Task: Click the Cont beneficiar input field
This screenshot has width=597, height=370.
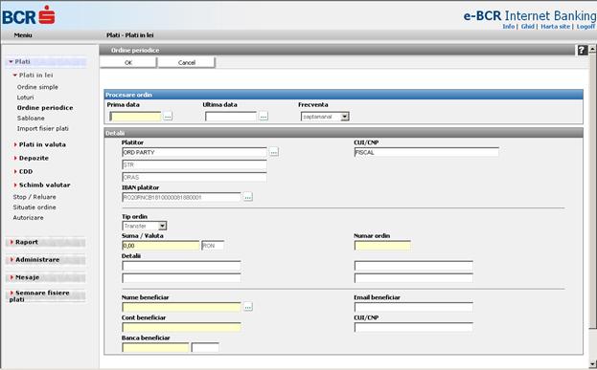Action: coord(181,327)
